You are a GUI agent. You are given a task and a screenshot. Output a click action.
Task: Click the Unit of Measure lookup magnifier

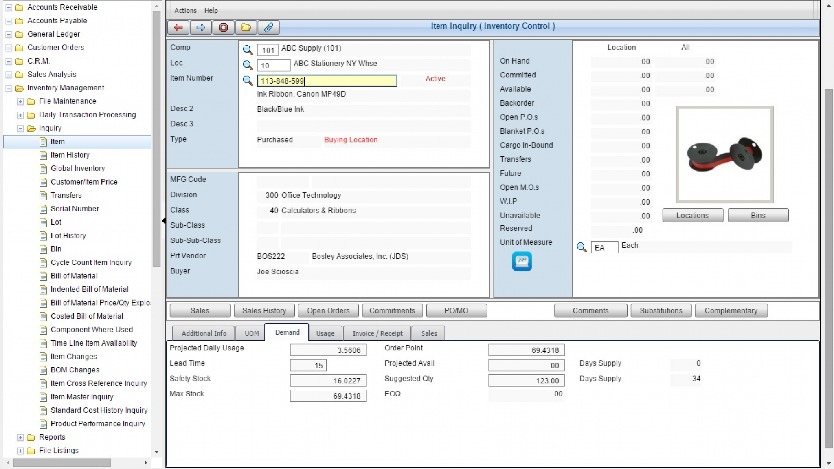pos(582,247)
